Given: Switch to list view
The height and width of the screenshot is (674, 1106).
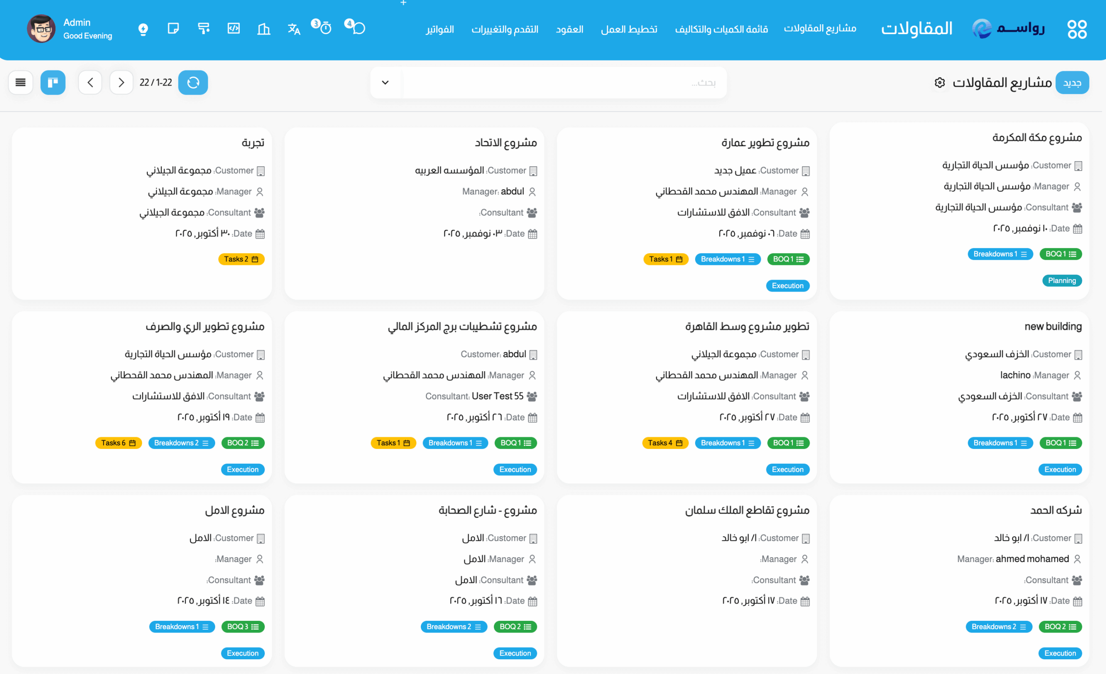Looking at the screenshot, I should click(x=21, y=82).
